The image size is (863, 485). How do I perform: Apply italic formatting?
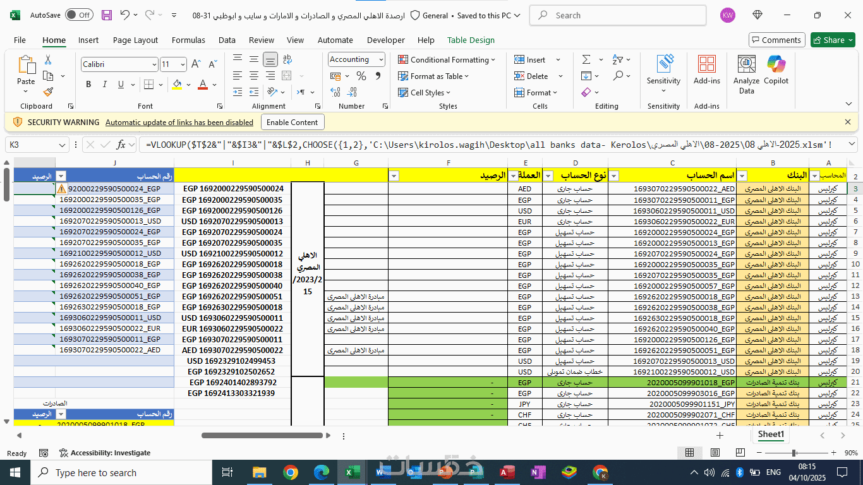[x=104, y=84]
